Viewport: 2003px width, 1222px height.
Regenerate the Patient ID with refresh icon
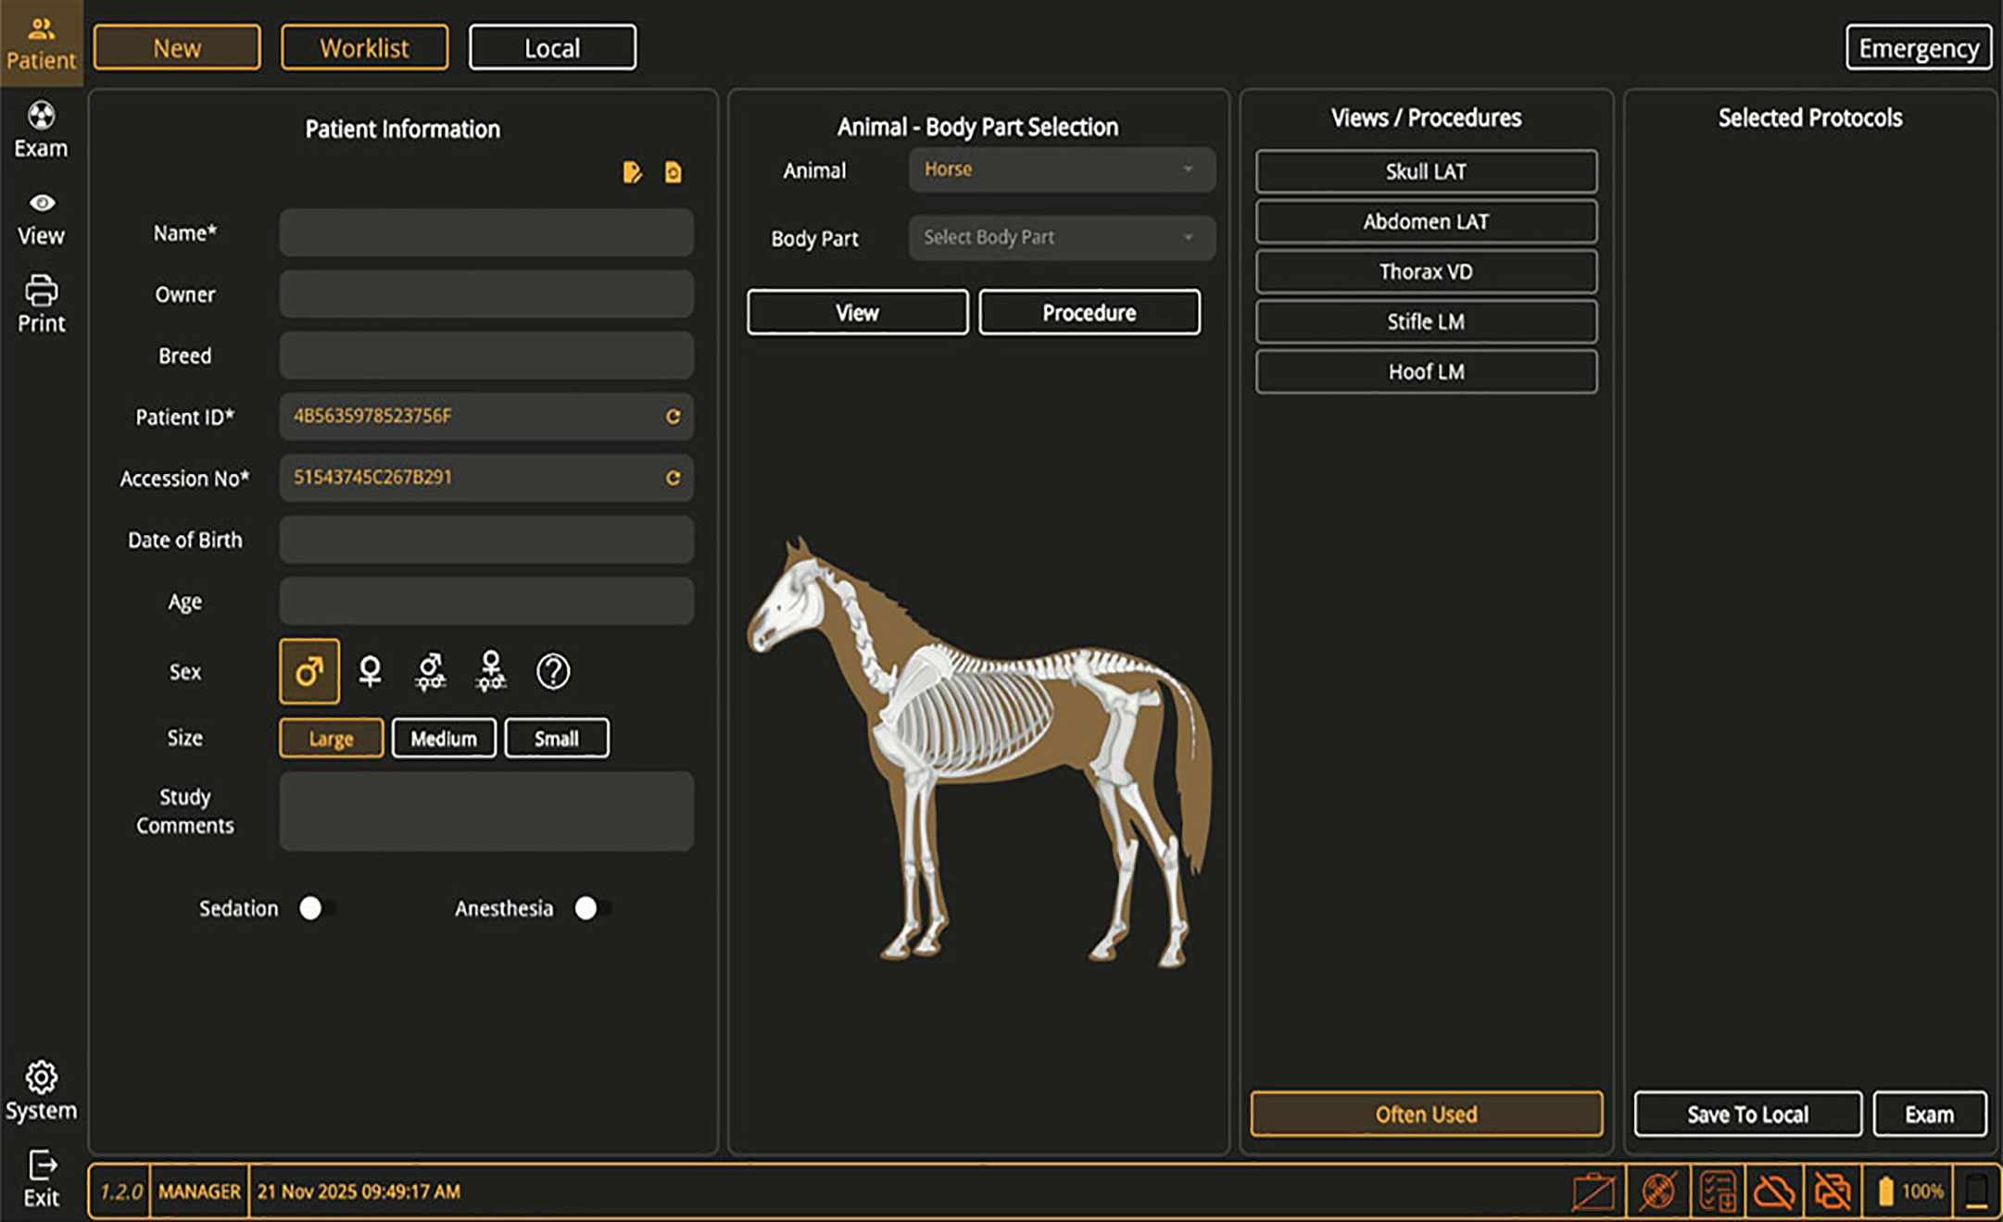coord(673,417)
